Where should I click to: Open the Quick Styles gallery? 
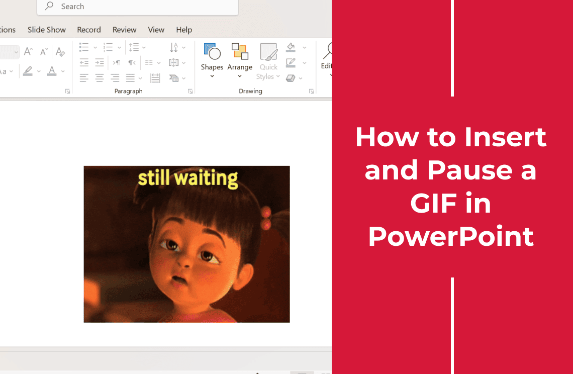pos(268,61)
